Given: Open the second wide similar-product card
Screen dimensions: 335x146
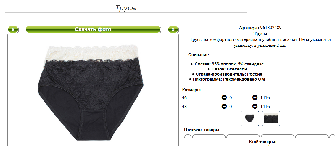Looking at the screenshot, I should [x=243, y=137].
